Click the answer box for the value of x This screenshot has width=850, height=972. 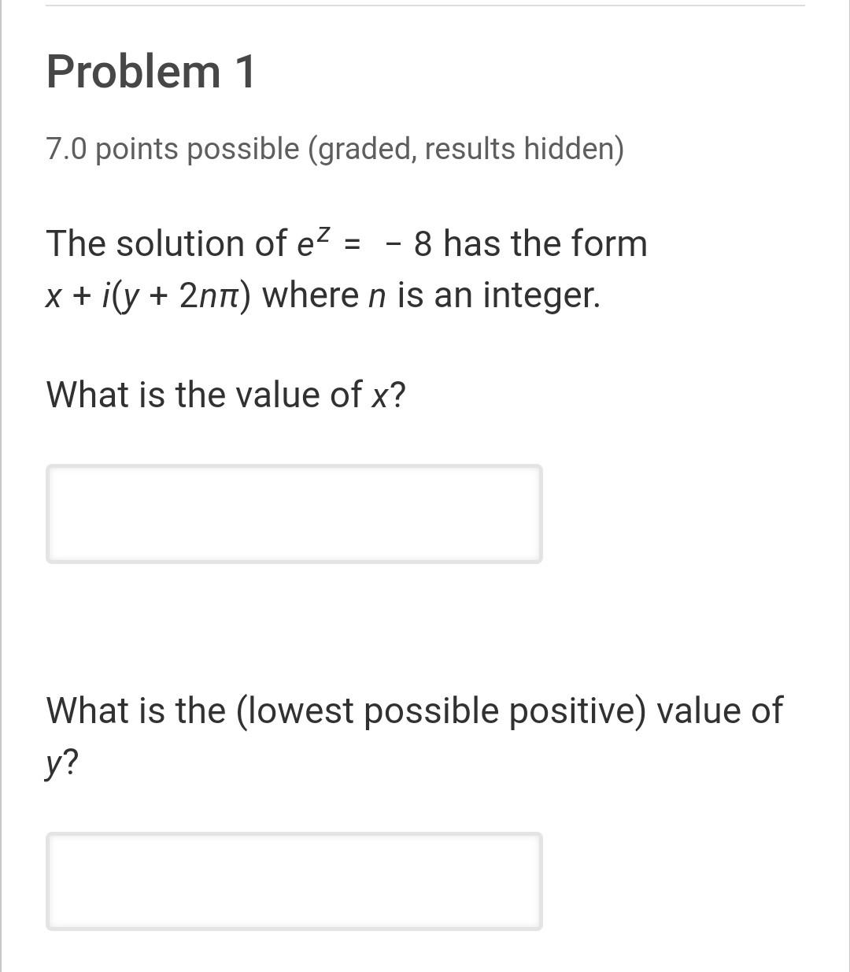coord(294,514)
